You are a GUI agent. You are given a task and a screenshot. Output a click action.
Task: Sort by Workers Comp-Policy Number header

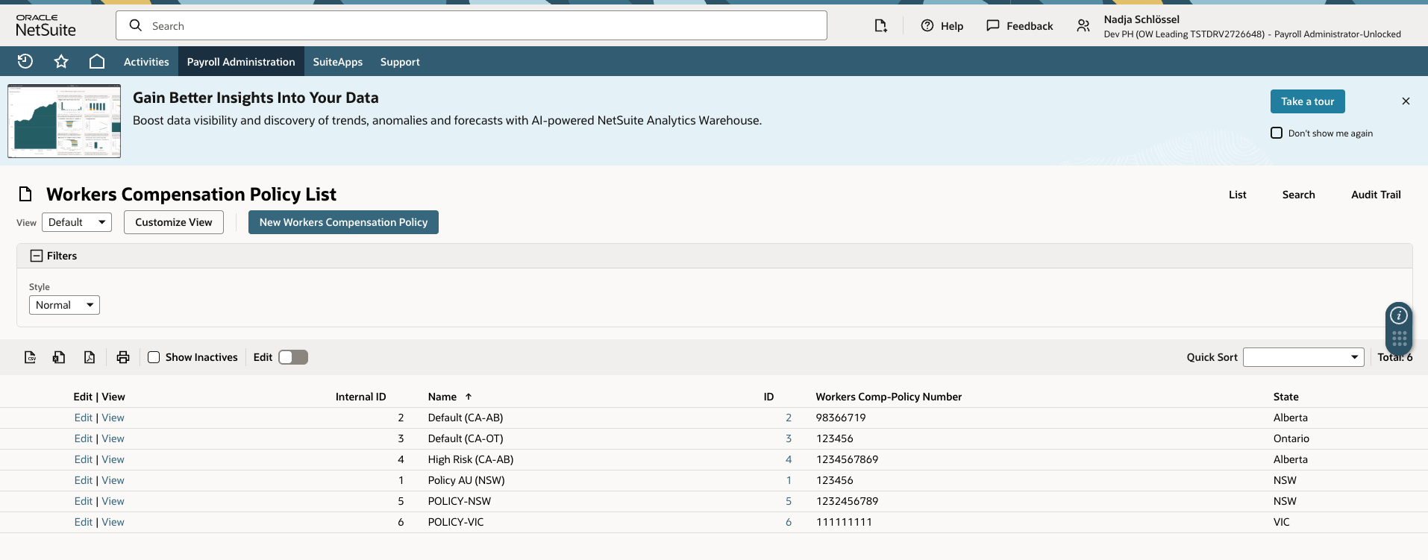click(889, 397)
